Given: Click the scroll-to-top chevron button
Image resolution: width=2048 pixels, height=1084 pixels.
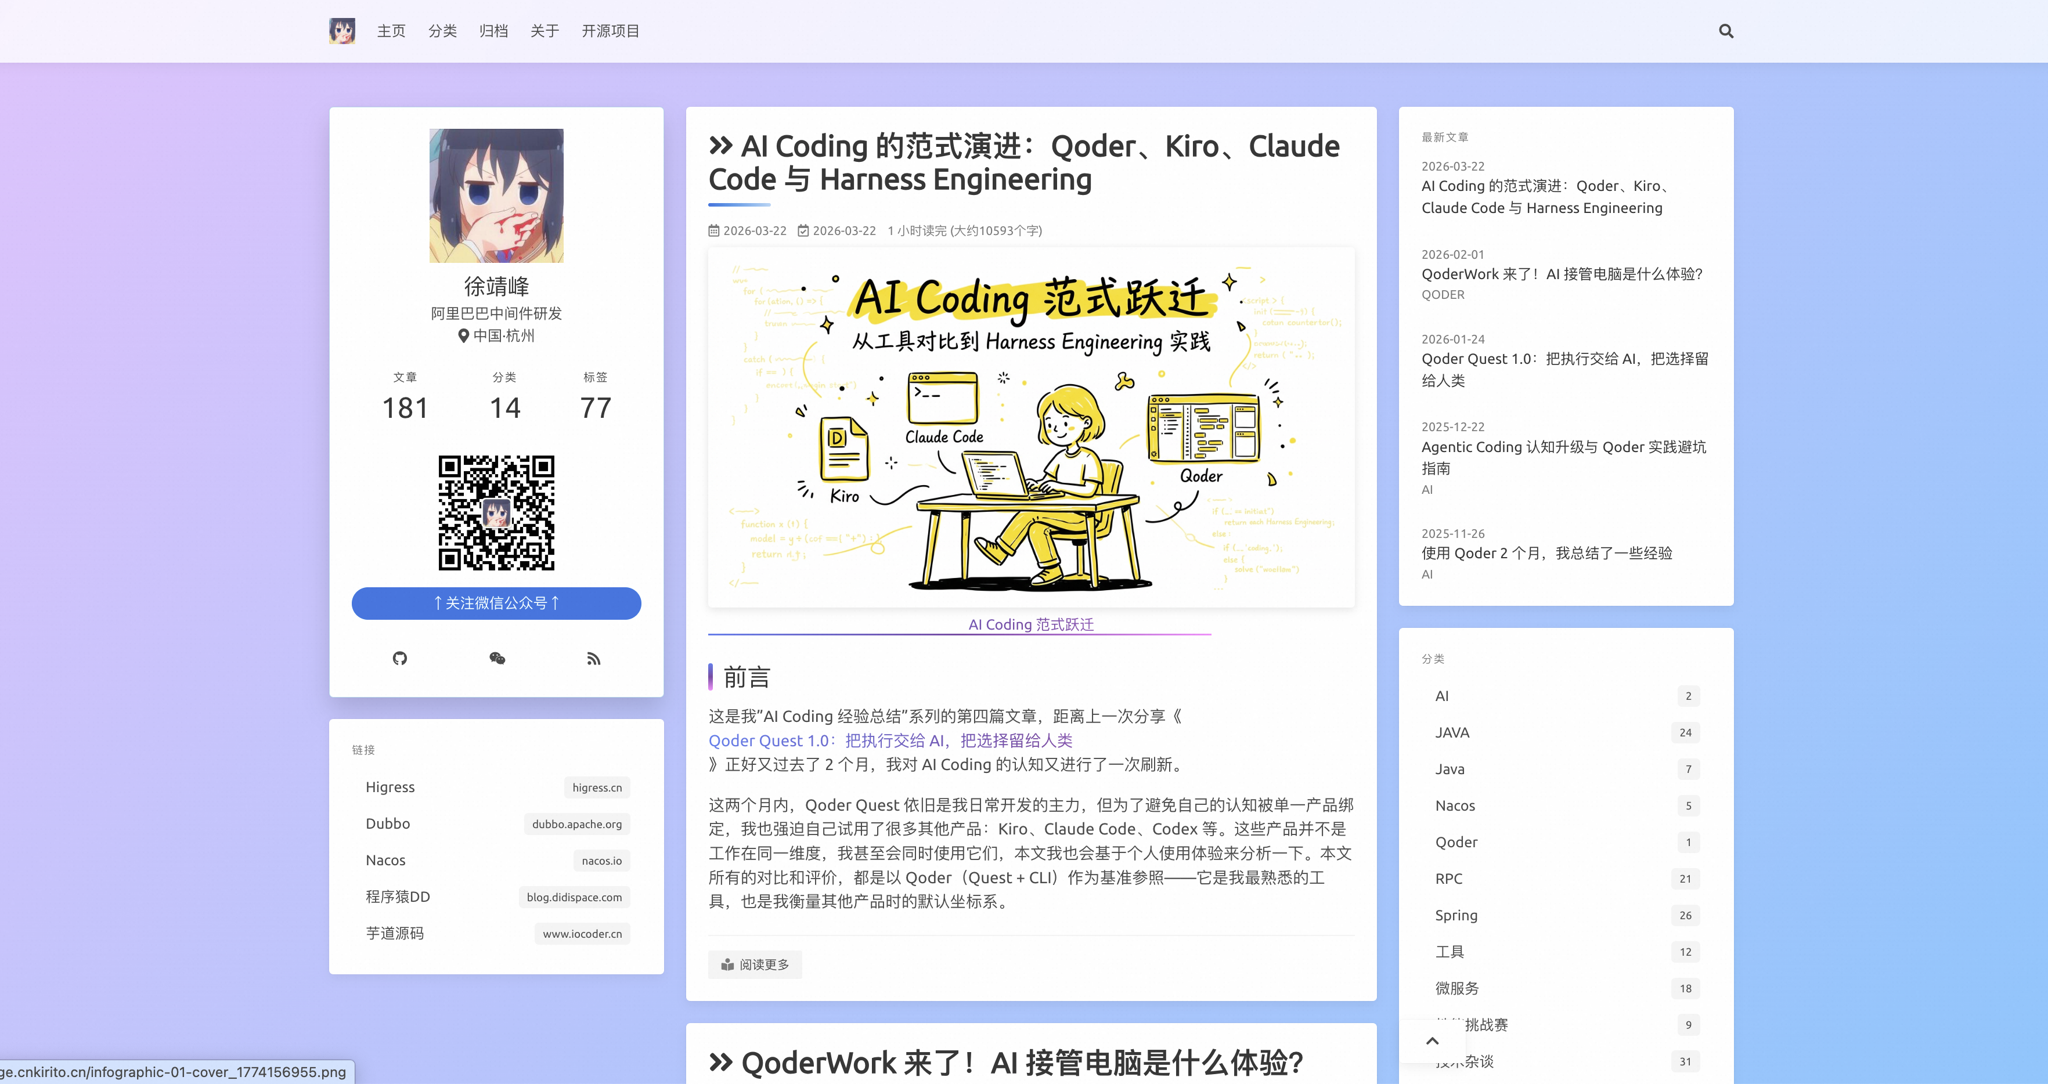Looking at the screenshot, I should [x=1432, y=1040].
